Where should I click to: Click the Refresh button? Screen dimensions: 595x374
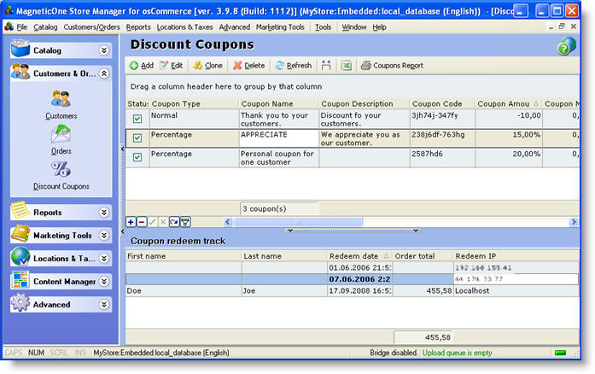click(x=294, y=66)
